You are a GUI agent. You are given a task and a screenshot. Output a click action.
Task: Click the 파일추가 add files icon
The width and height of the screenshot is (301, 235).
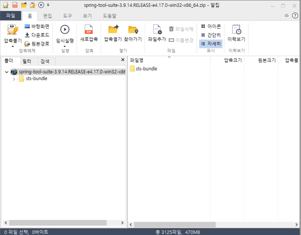click(157, 33)
